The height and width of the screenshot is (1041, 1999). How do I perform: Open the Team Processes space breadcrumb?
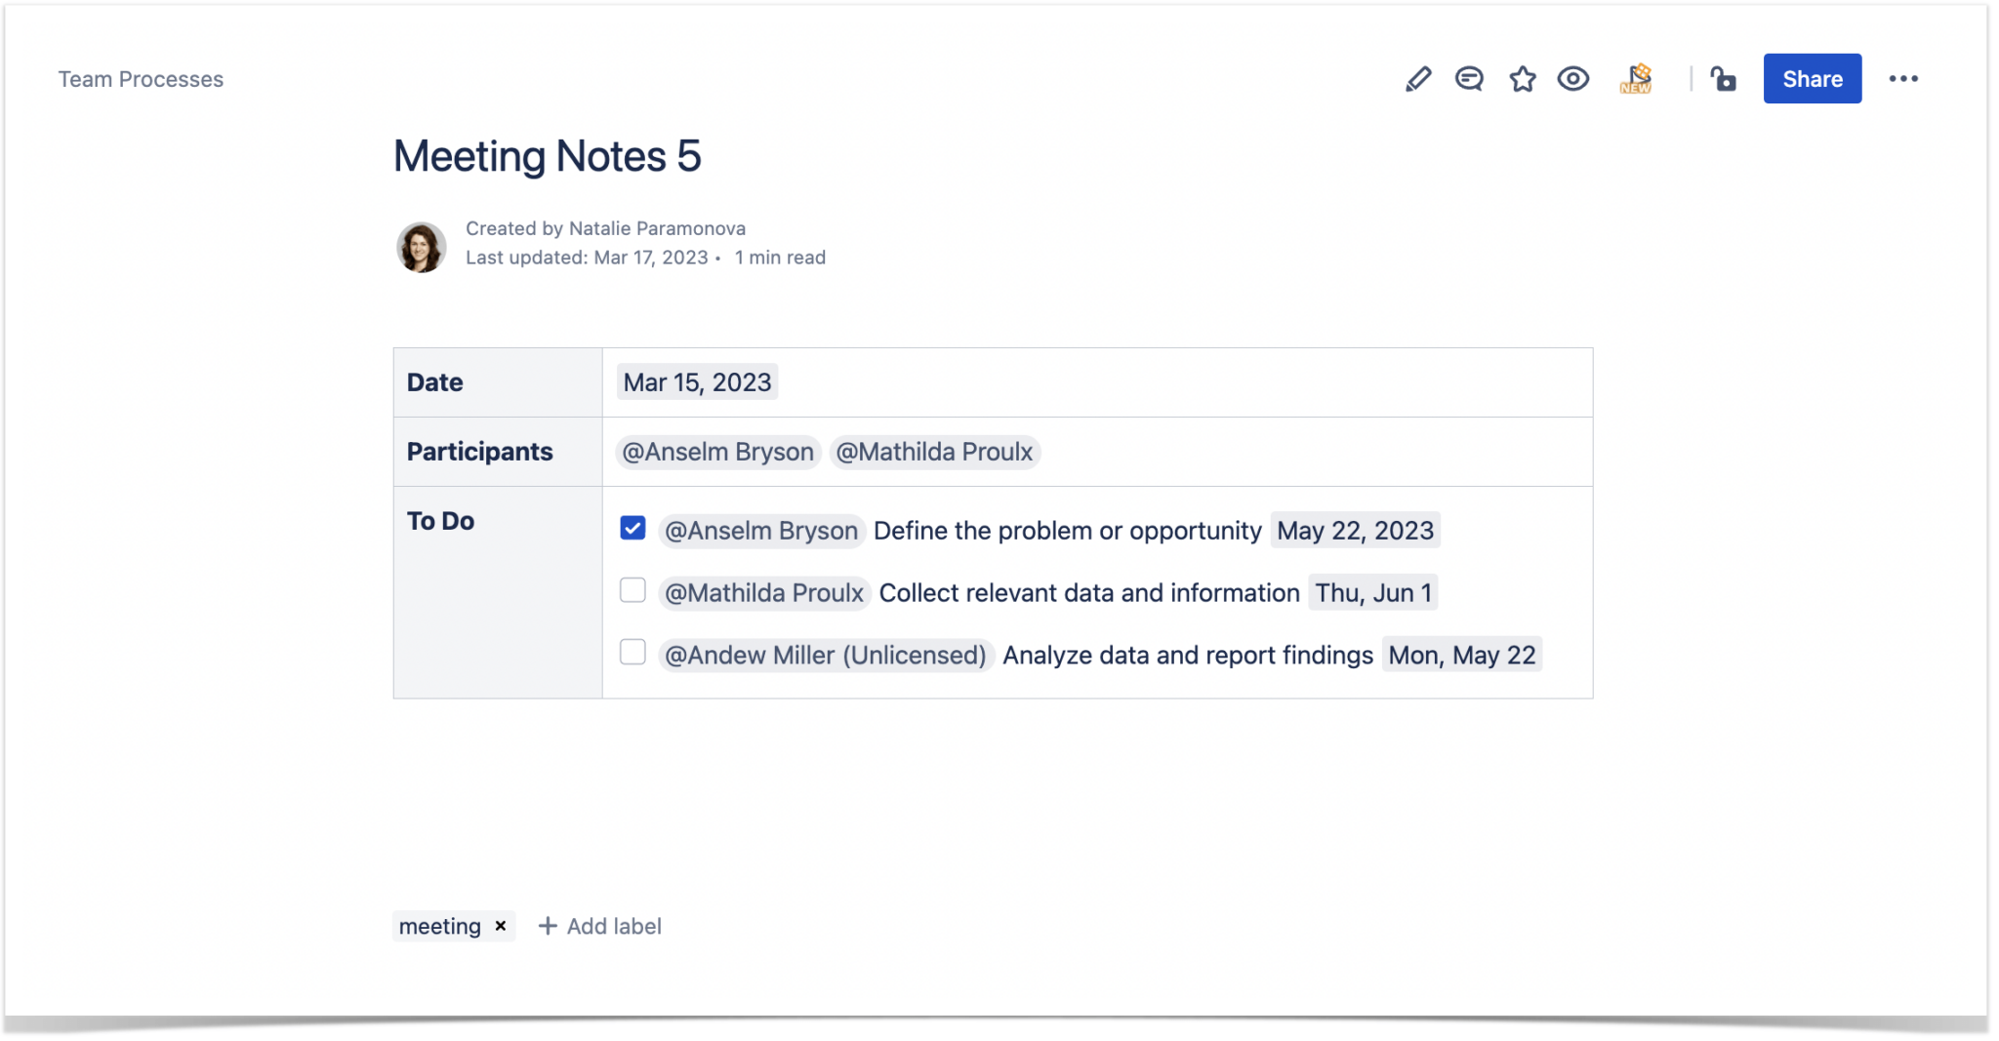[141, 78]
